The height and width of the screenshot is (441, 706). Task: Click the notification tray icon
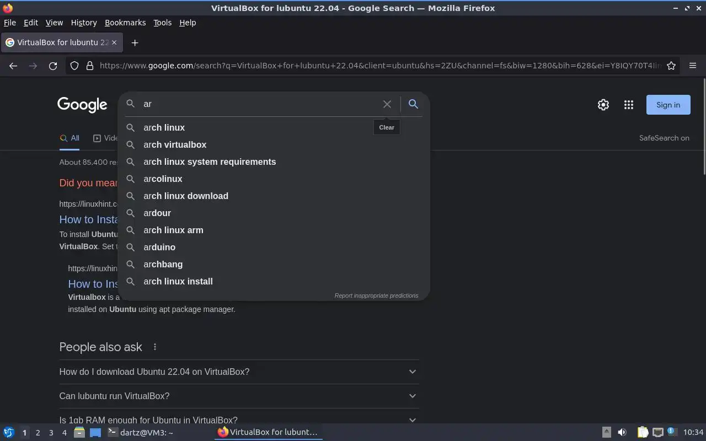pyautogui.click(x=672, y=432)
